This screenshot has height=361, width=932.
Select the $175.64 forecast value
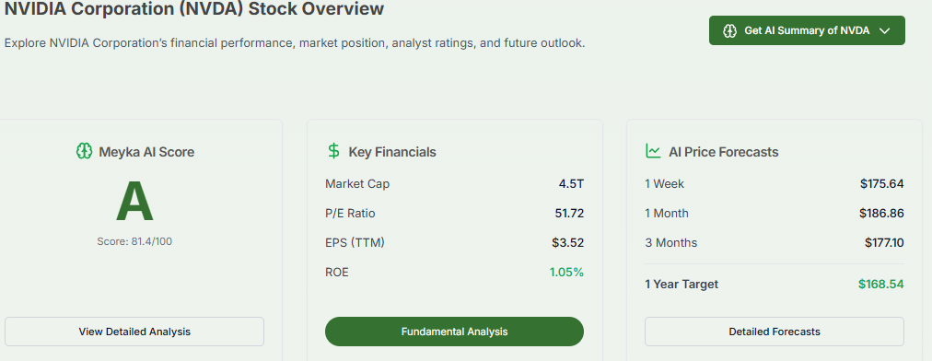pyautogui.click(x=882, y=184)
